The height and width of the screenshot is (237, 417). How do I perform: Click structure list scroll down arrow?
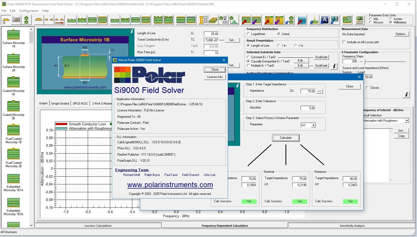31,225
